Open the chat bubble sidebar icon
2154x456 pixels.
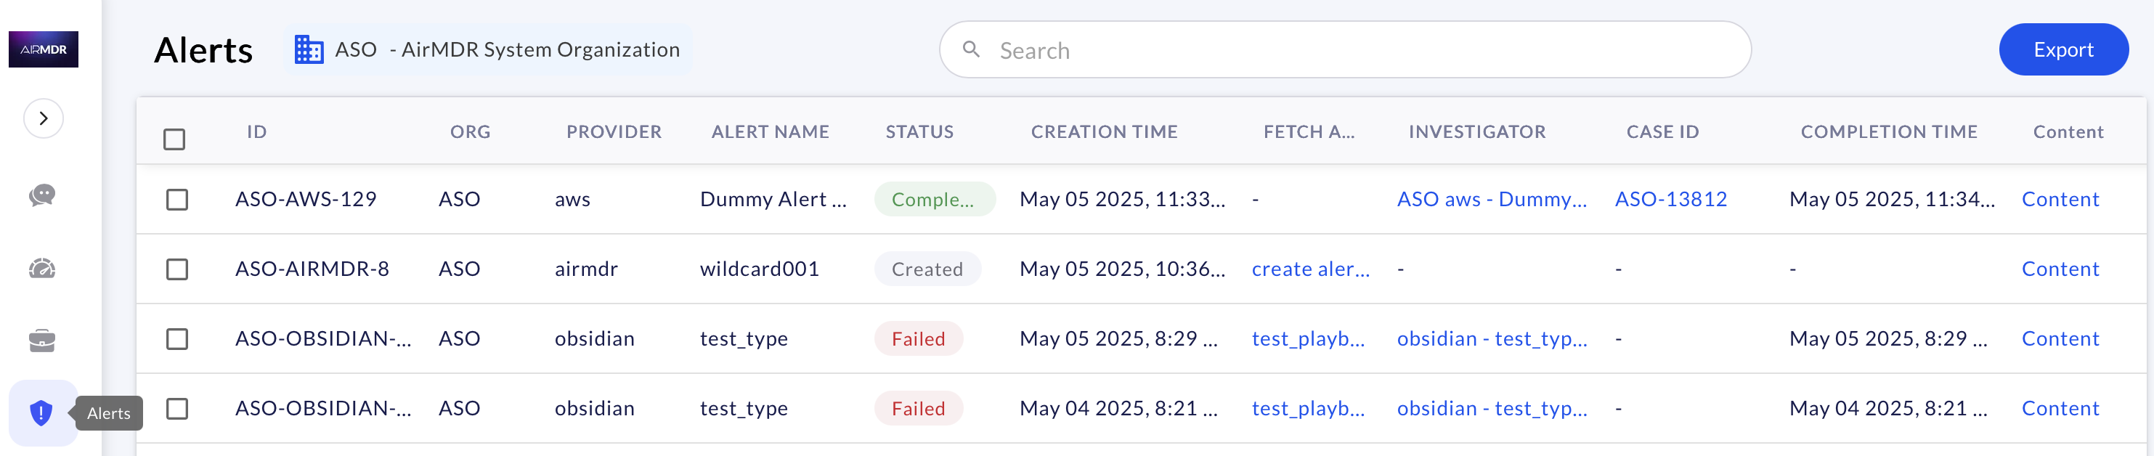[x=42, y=195]
